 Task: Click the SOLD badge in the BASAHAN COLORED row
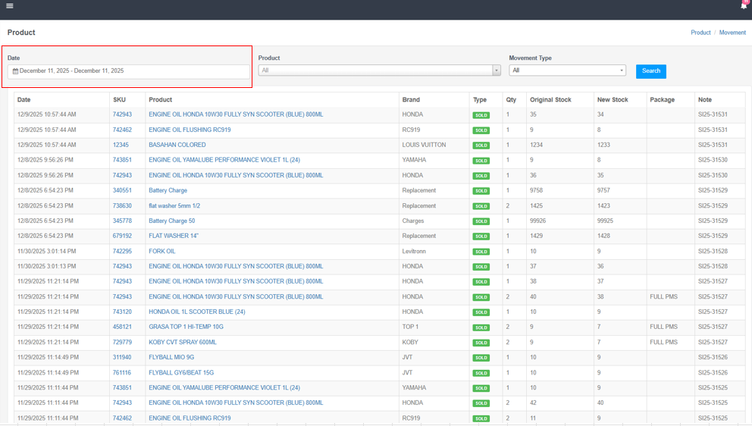[x=481, y=146]
